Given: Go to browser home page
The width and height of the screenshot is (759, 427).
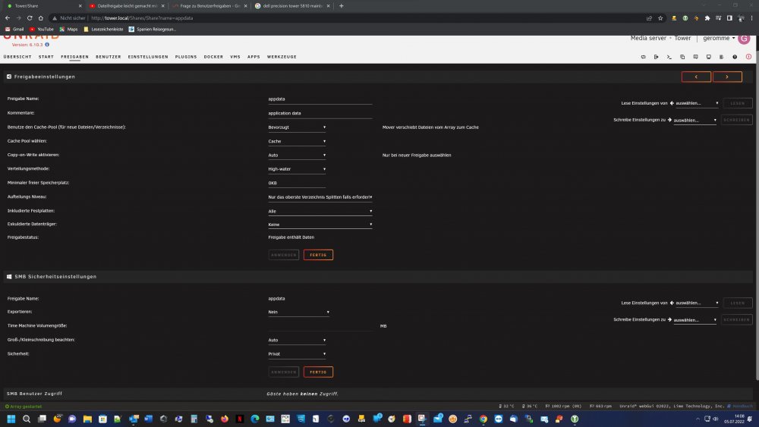Looking at the screenshot, I should point(41,18).
